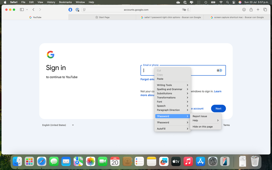Expand Transformations submenu

173,98
